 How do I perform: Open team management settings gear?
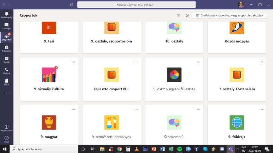[187, 16]
